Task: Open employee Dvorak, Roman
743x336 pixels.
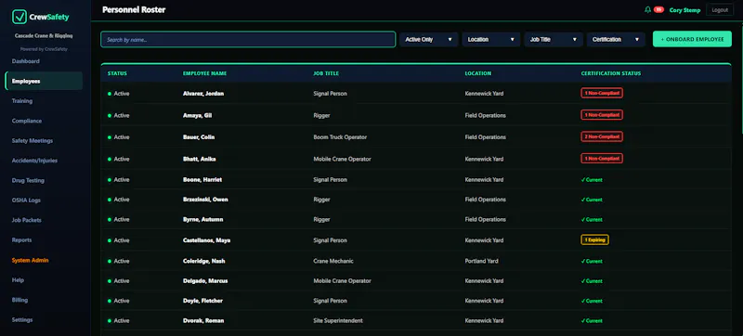Action: coord(203,321)
